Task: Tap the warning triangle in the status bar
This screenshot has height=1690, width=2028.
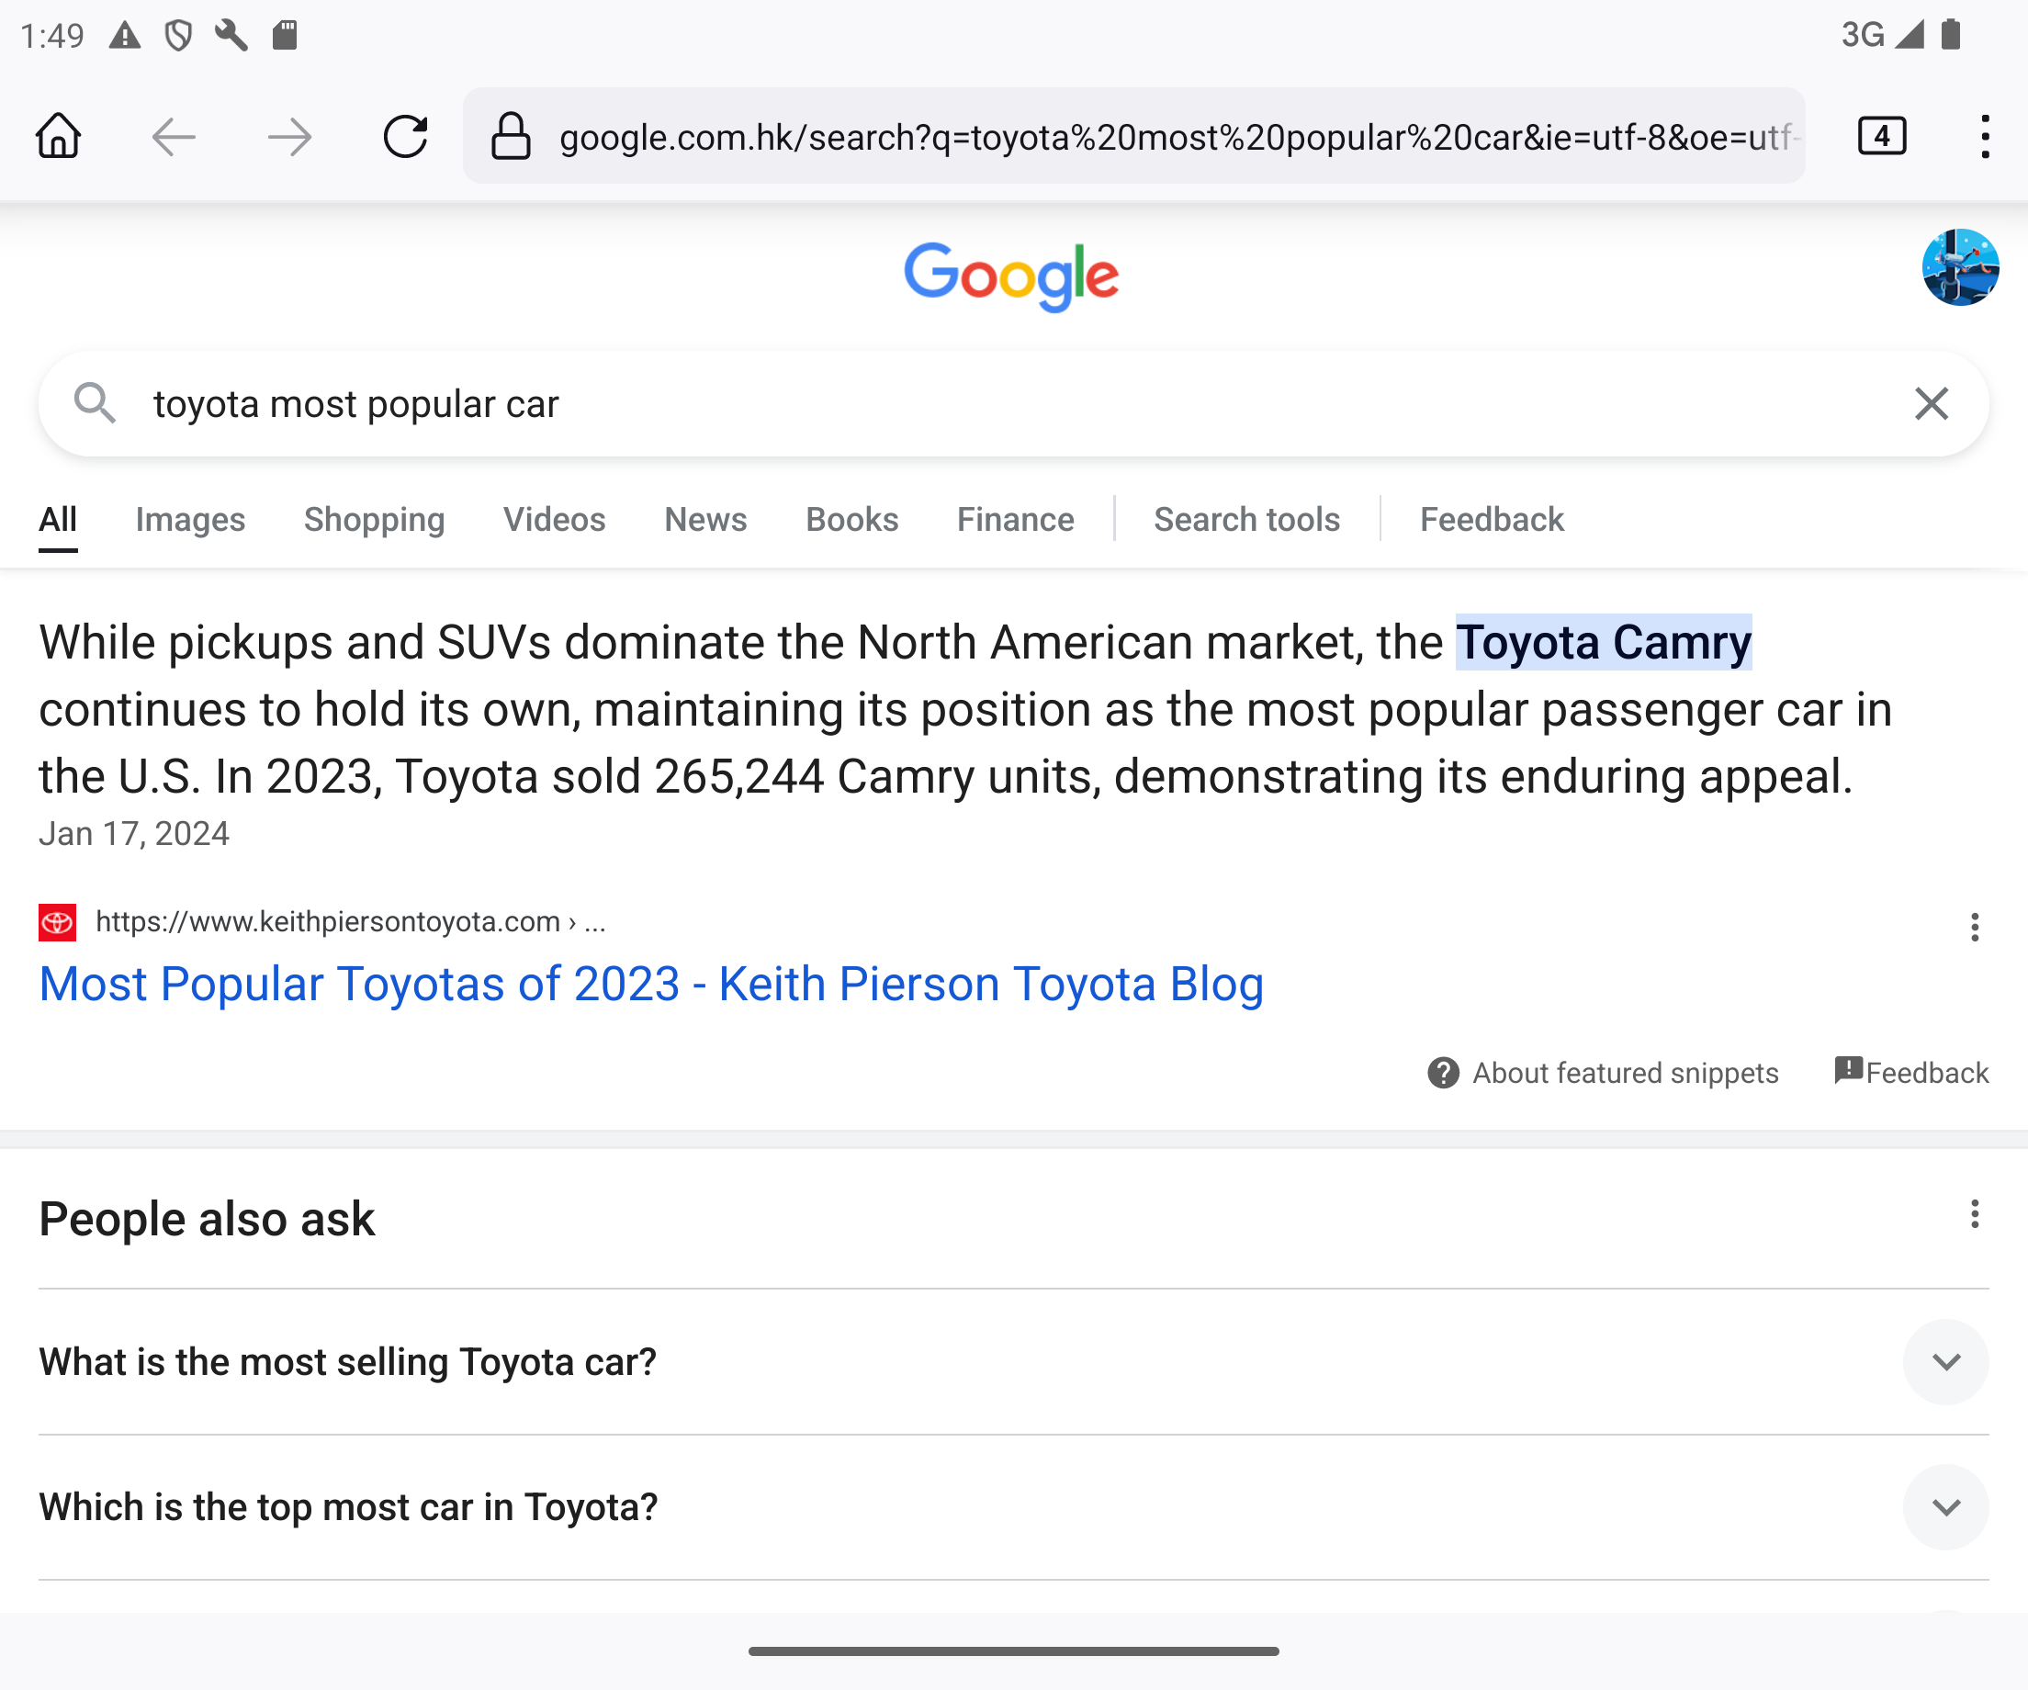Action: point(125,36)
